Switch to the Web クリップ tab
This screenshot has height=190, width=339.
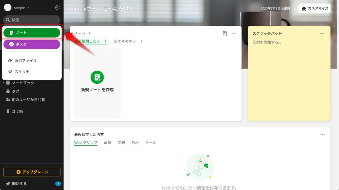[x=86, y=142]
